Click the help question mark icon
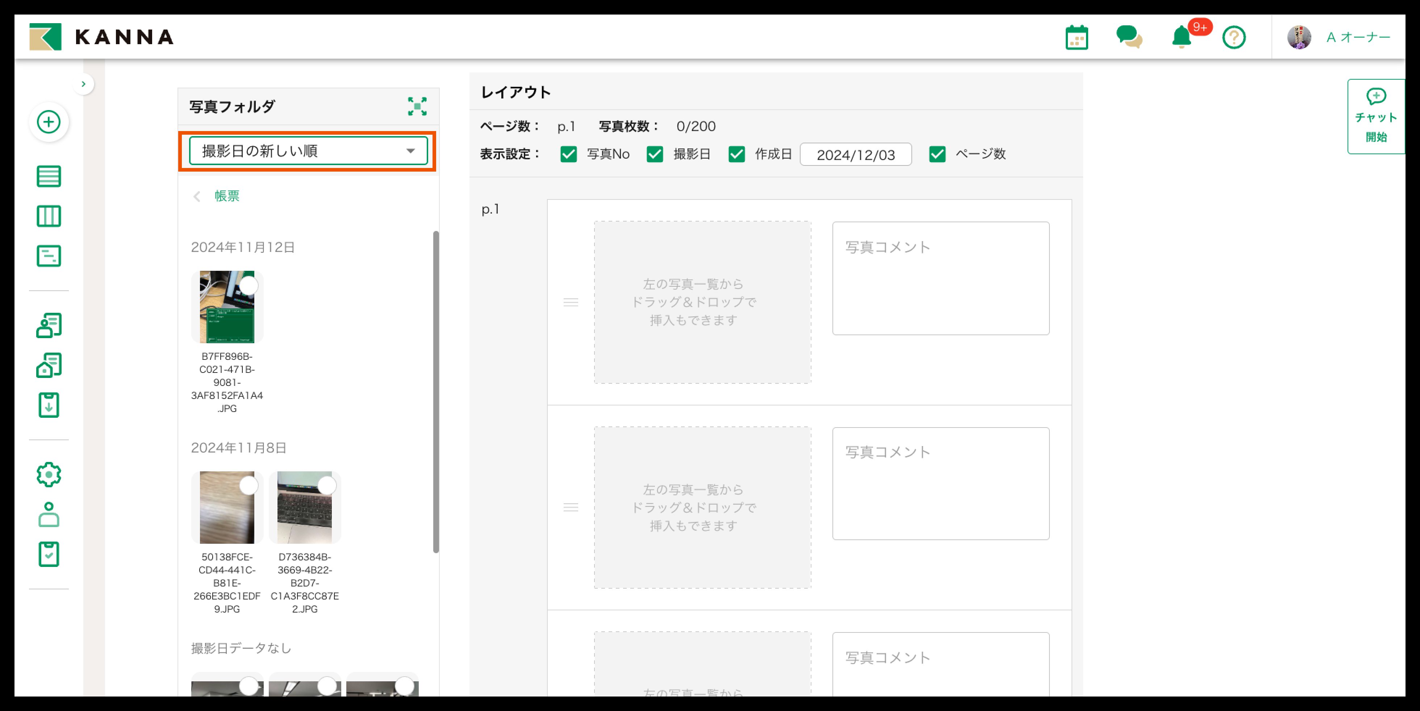The height and width of the screenshot is (711, 1420). coord(1234,37)
